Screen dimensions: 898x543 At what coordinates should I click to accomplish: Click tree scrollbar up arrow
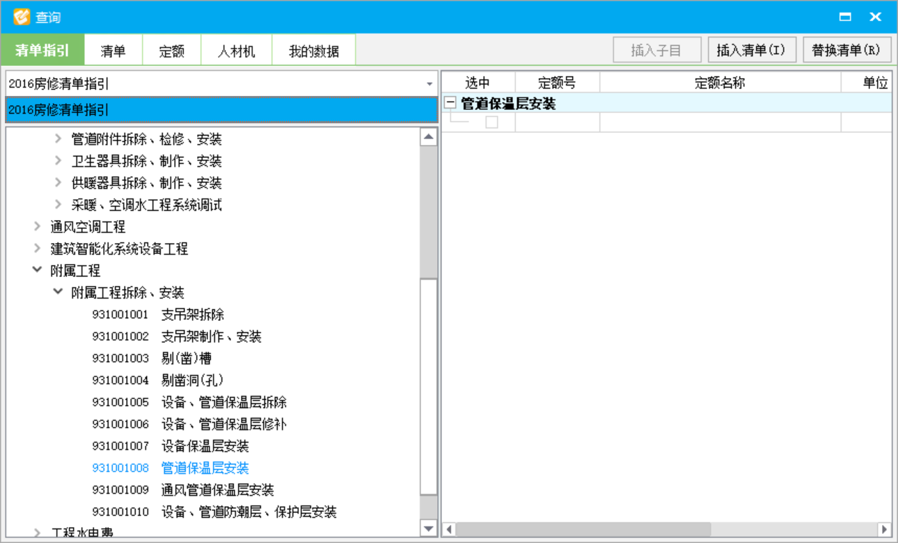[x=429, y=136]
